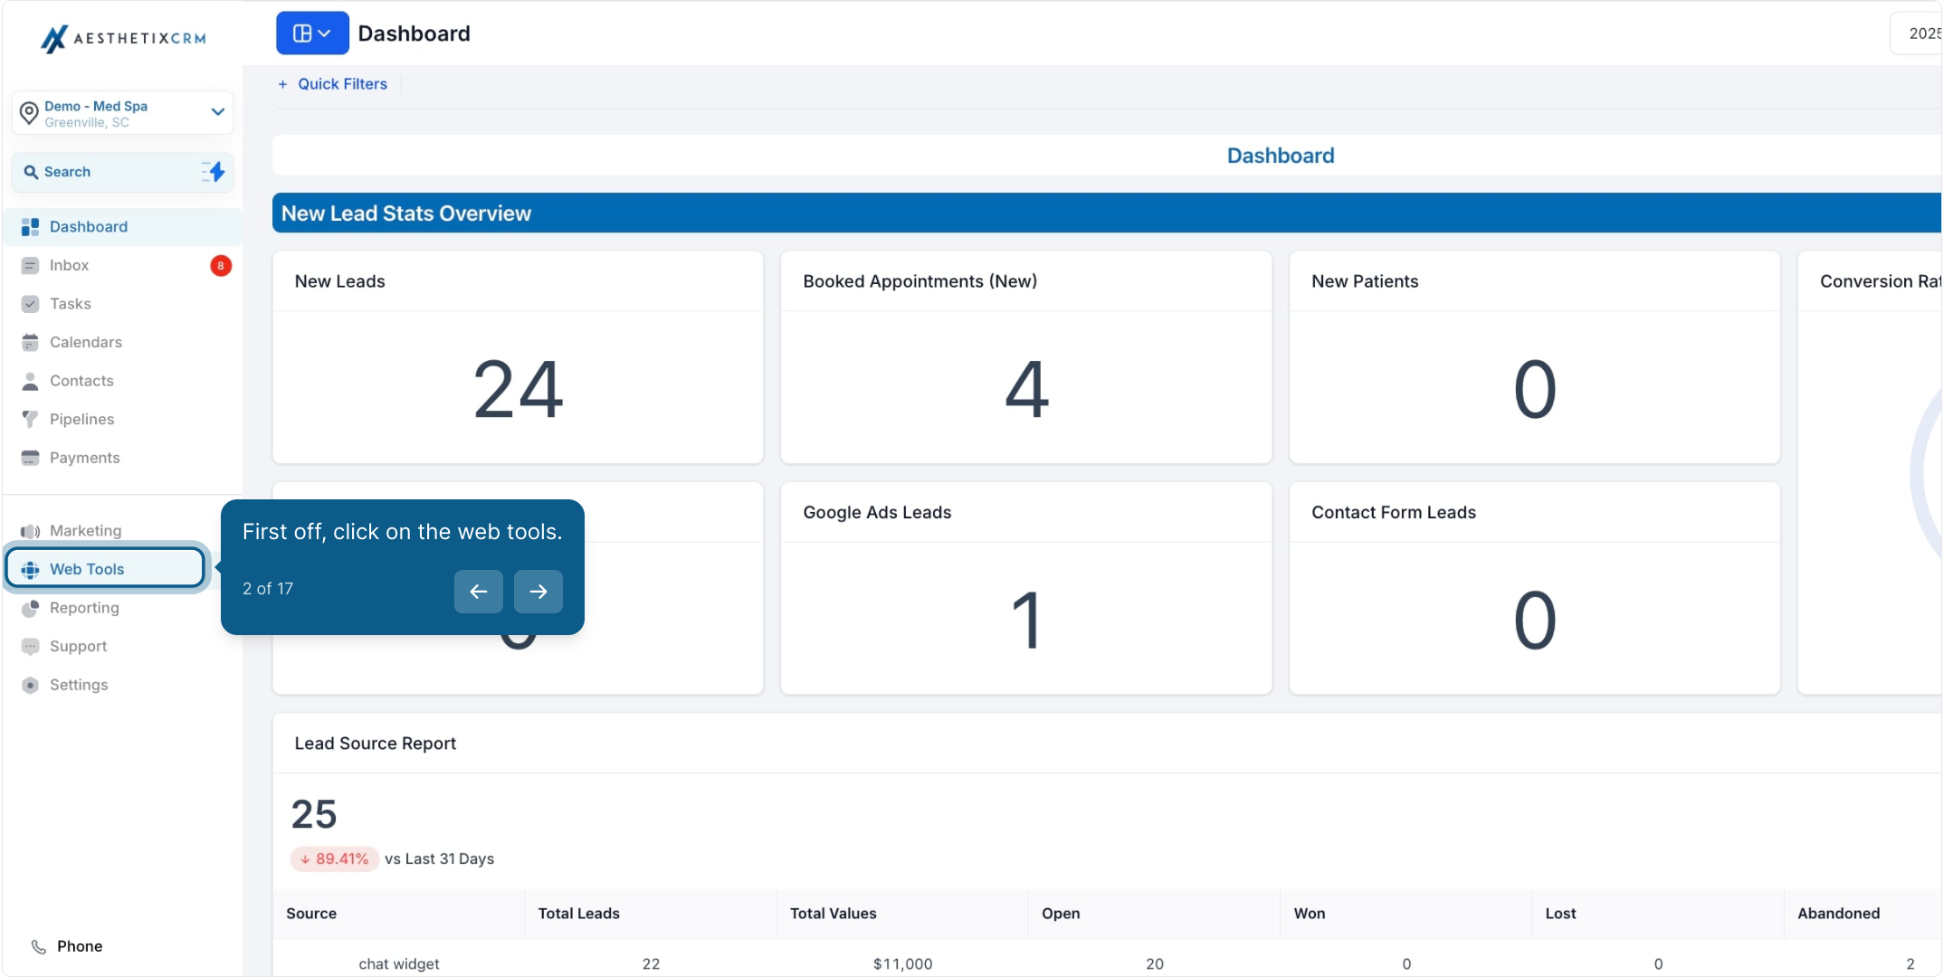Click the '2 of 17' tour step counter

tap(268, 589)
